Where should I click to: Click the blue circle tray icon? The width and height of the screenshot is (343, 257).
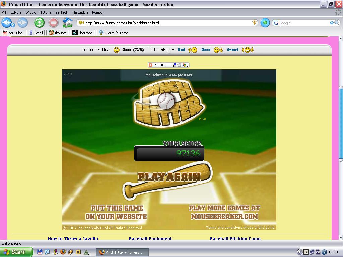tap(324, 252)
